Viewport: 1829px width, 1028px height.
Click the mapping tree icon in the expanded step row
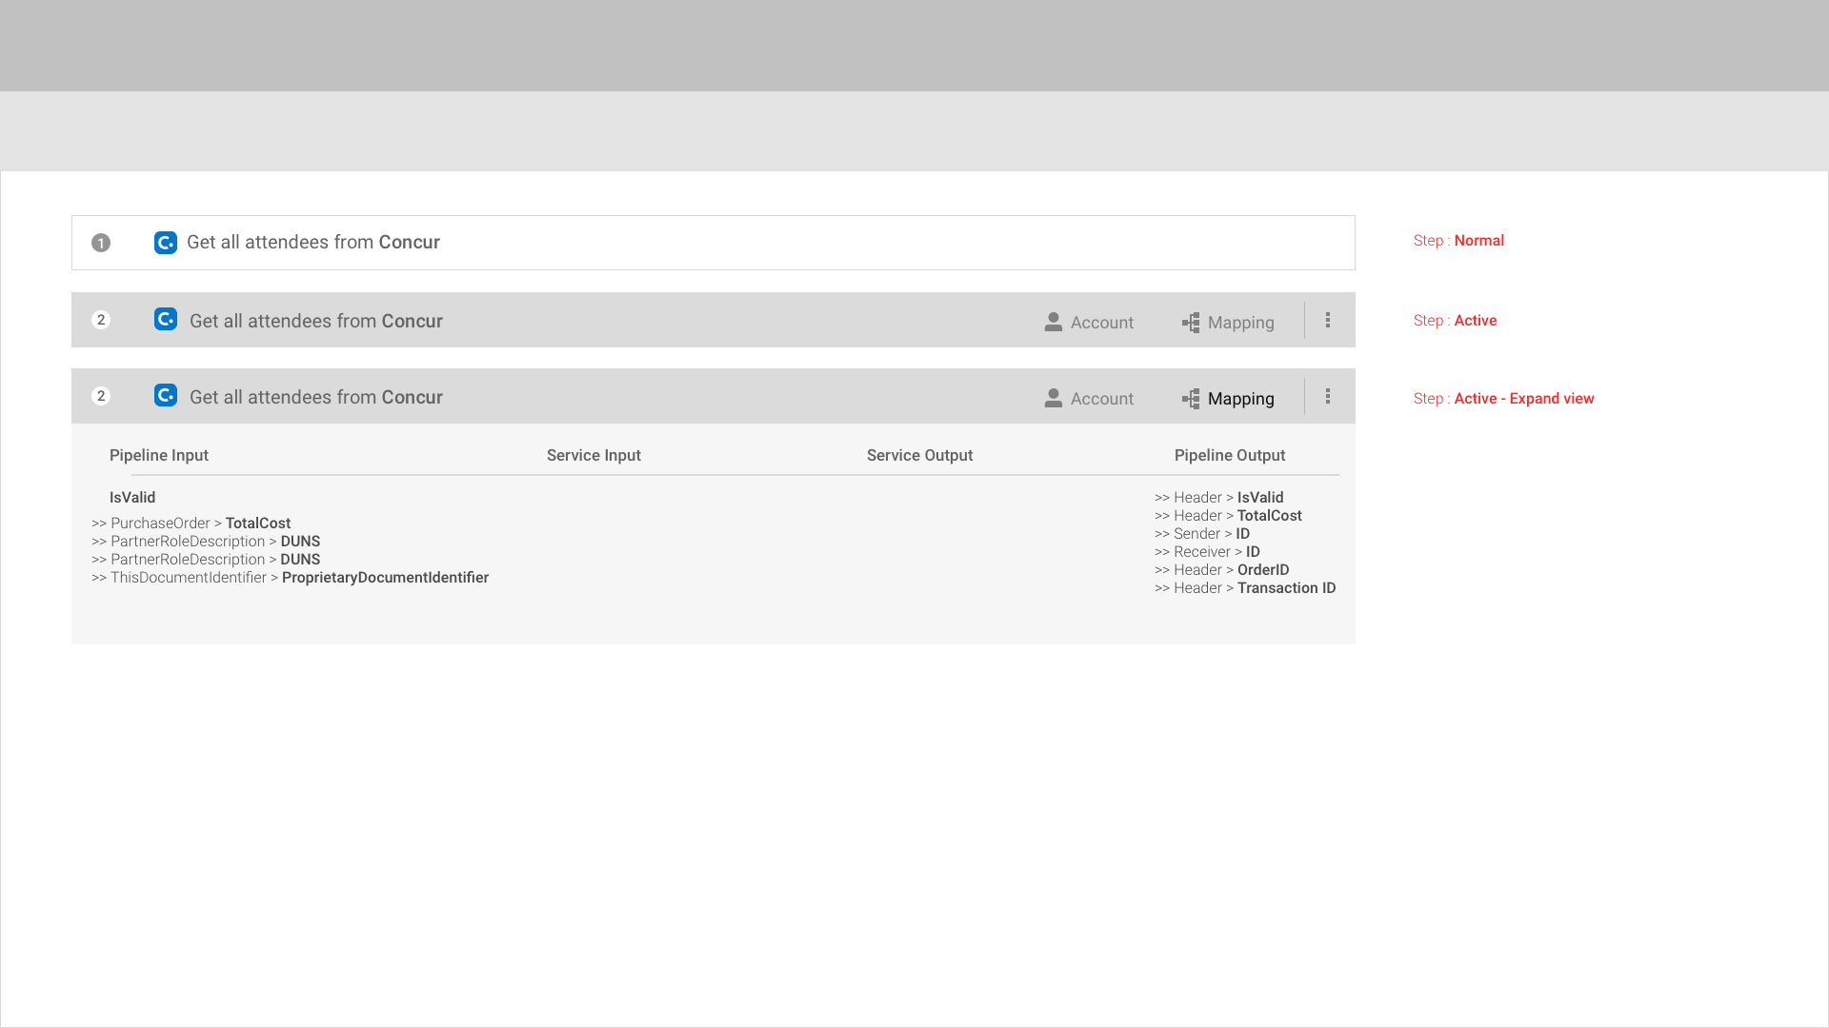(x=1191, y=399)
